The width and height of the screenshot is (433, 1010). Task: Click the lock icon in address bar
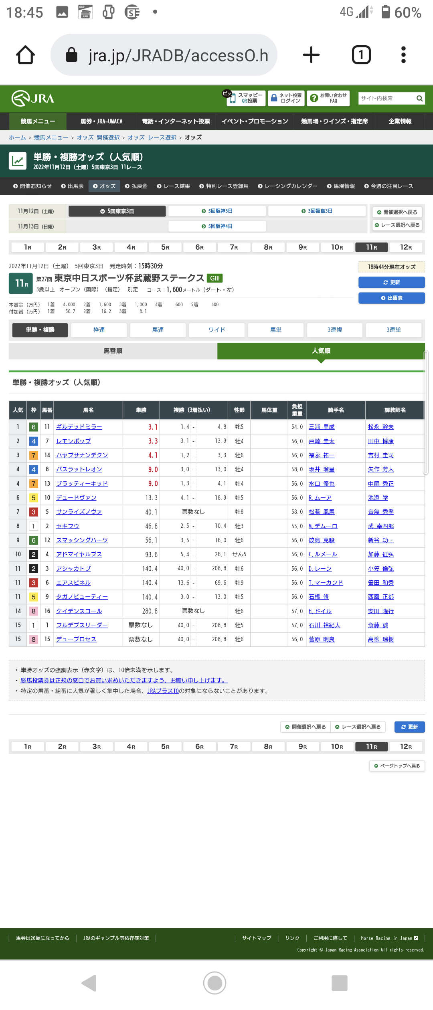[x=71, y=55]
